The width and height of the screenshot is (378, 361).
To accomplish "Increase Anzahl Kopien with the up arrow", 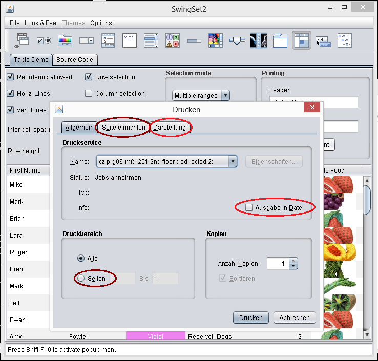I will [293, 261].
